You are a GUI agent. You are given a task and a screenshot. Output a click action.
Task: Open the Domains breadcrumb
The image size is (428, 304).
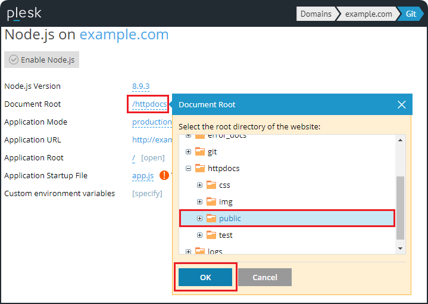(316, 14)
